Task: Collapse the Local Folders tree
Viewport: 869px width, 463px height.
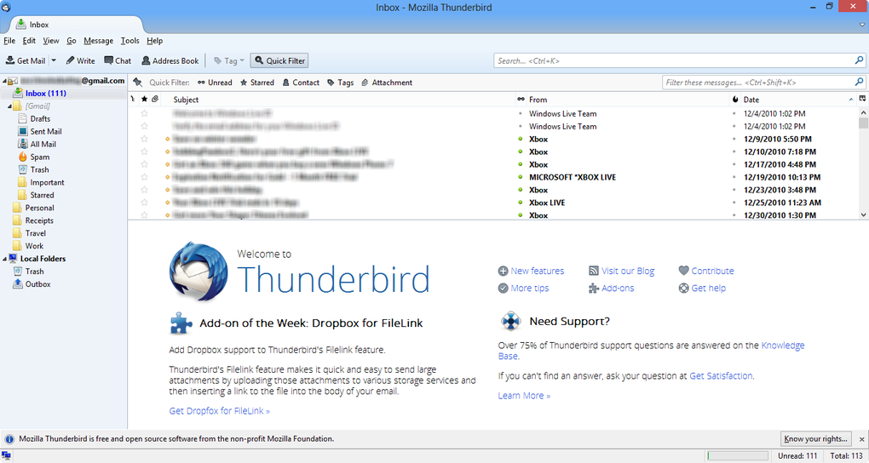Action: pos(4,259)
